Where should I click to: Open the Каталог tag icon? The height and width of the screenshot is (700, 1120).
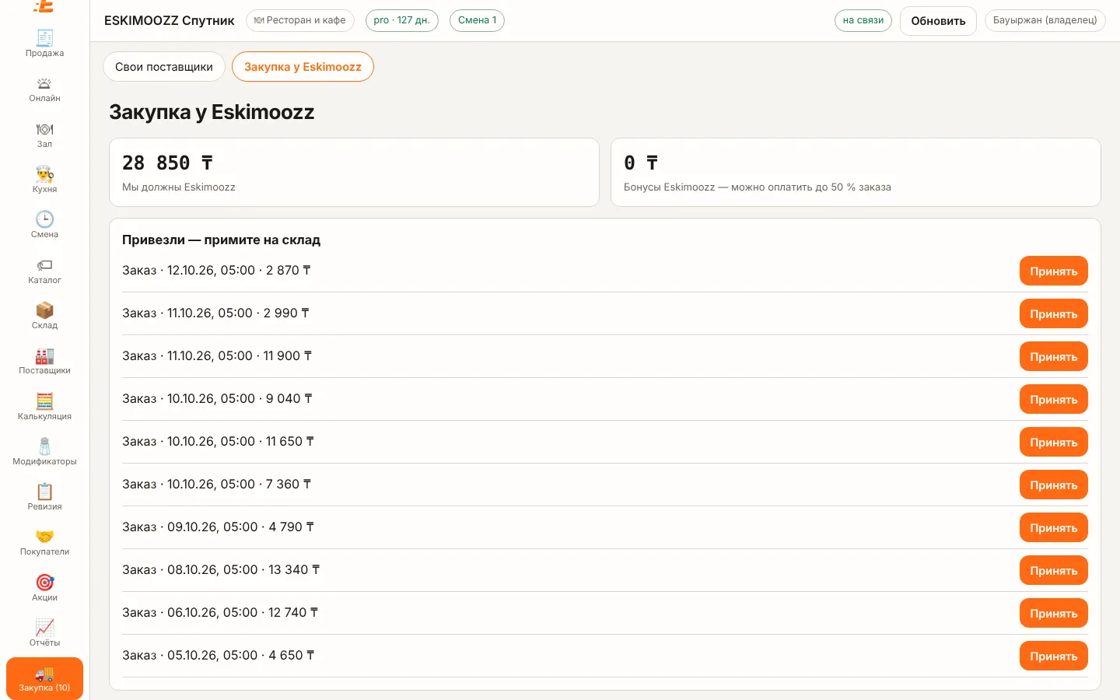(44, 264)
